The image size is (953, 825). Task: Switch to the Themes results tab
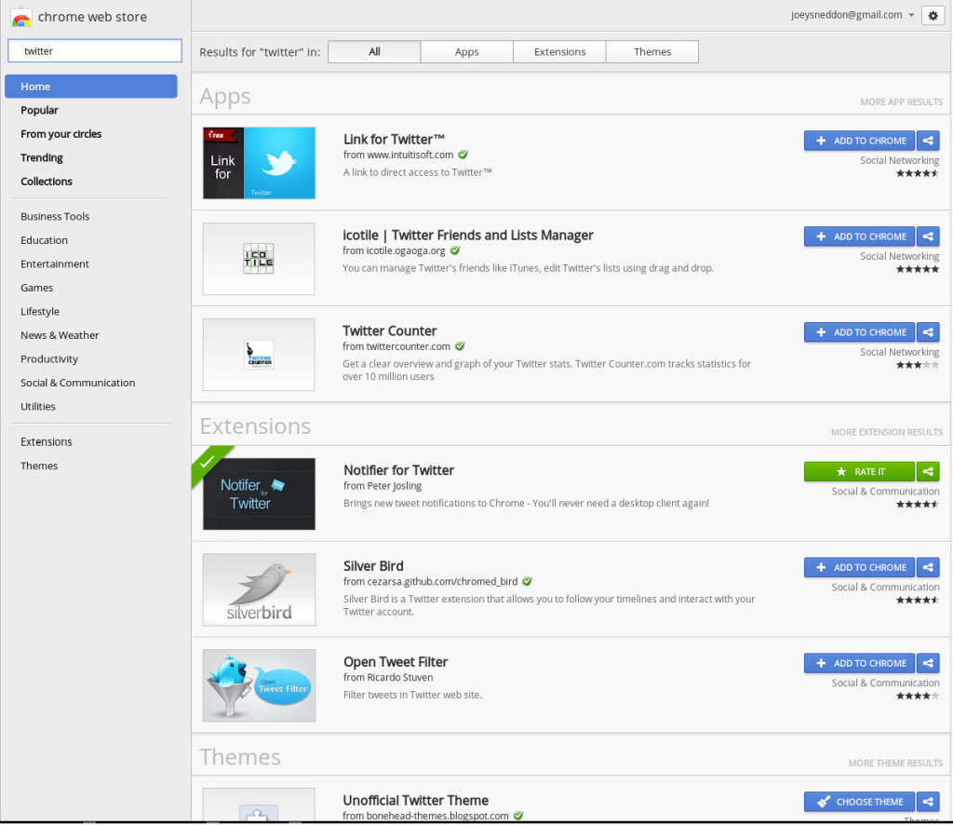pos(652,51)
